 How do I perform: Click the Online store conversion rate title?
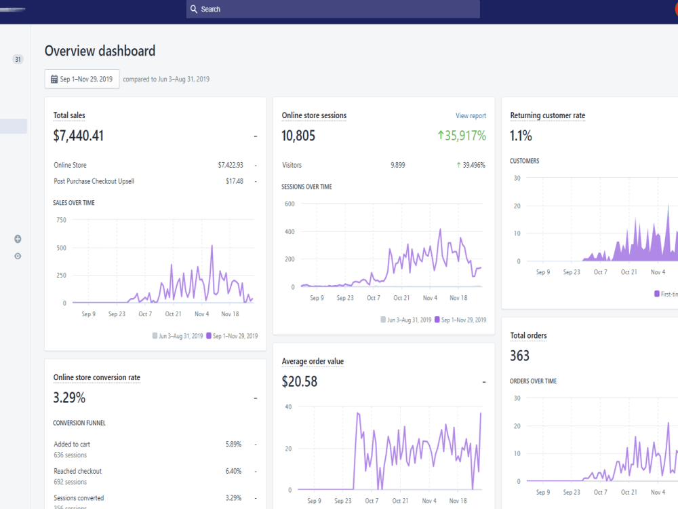pos(97,377)
